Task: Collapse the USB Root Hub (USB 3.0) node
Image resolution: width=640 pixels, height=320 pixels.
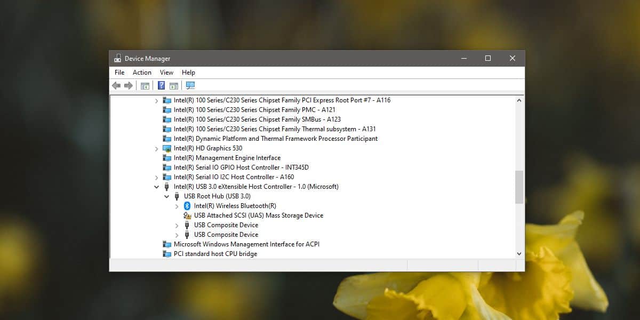Action: [x=166, y=196]
